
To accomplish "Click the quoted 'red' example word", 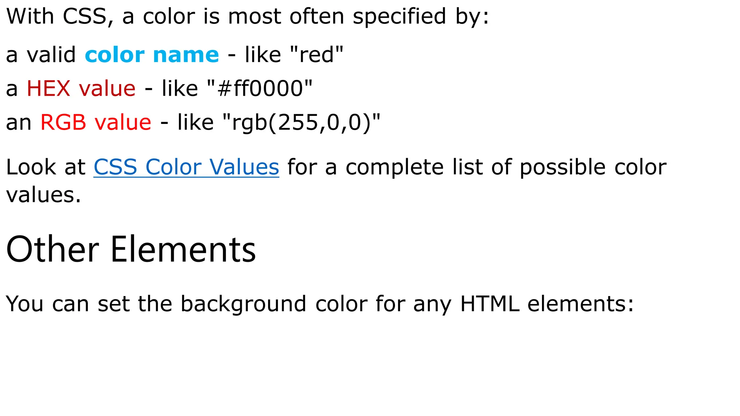I will point(317,55).
